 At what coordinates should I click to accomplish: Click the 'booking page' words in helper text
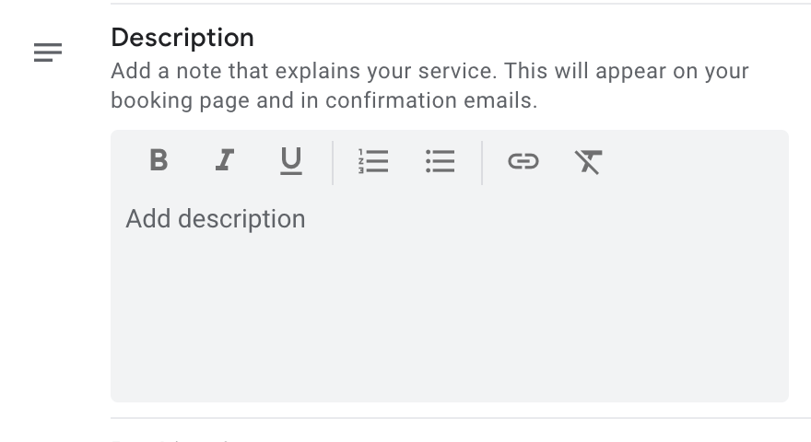[x=181, y=99]
